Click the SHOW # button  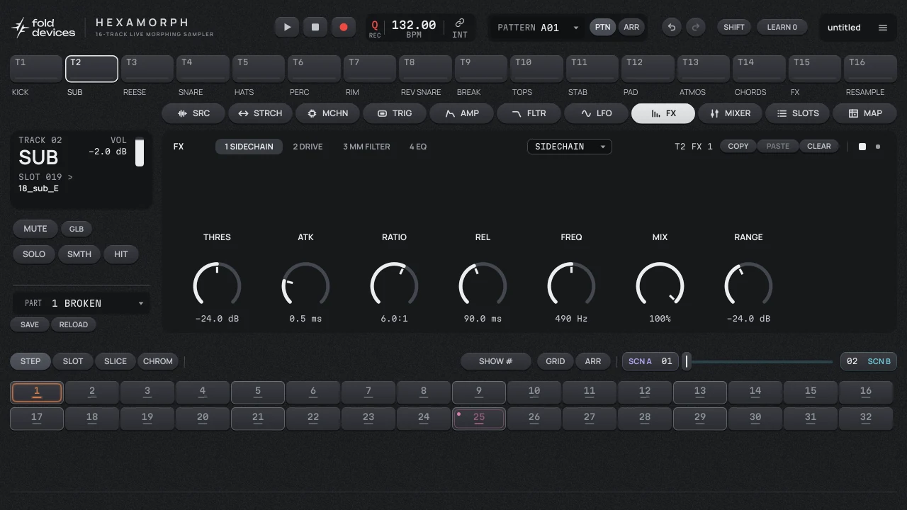[x=496, y=361]
